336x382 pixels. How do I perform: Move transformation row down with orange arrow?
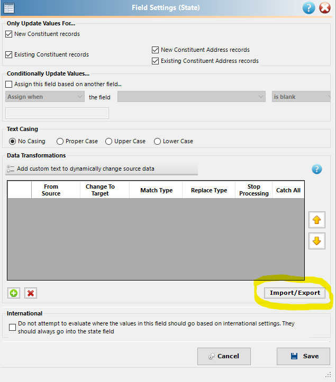click(317, 241)
